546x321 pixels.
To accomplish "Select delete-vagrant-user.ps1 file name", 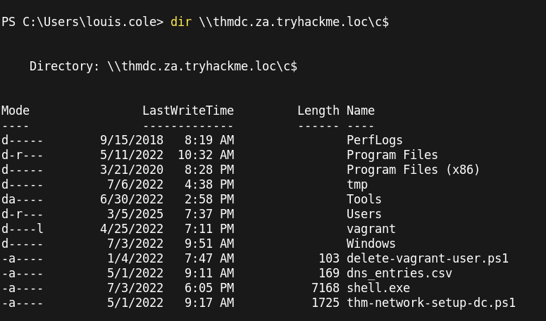I will click(427, 258).
